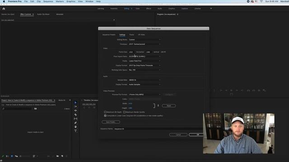Switch to Sequence Presets tab
The image size is (289, 162).
pos(109,35)
